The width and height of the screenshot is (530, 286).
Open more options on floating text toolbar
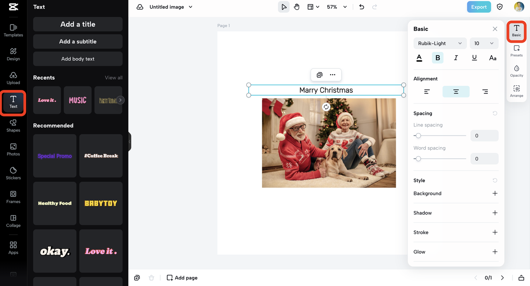(x=332, y=75)
